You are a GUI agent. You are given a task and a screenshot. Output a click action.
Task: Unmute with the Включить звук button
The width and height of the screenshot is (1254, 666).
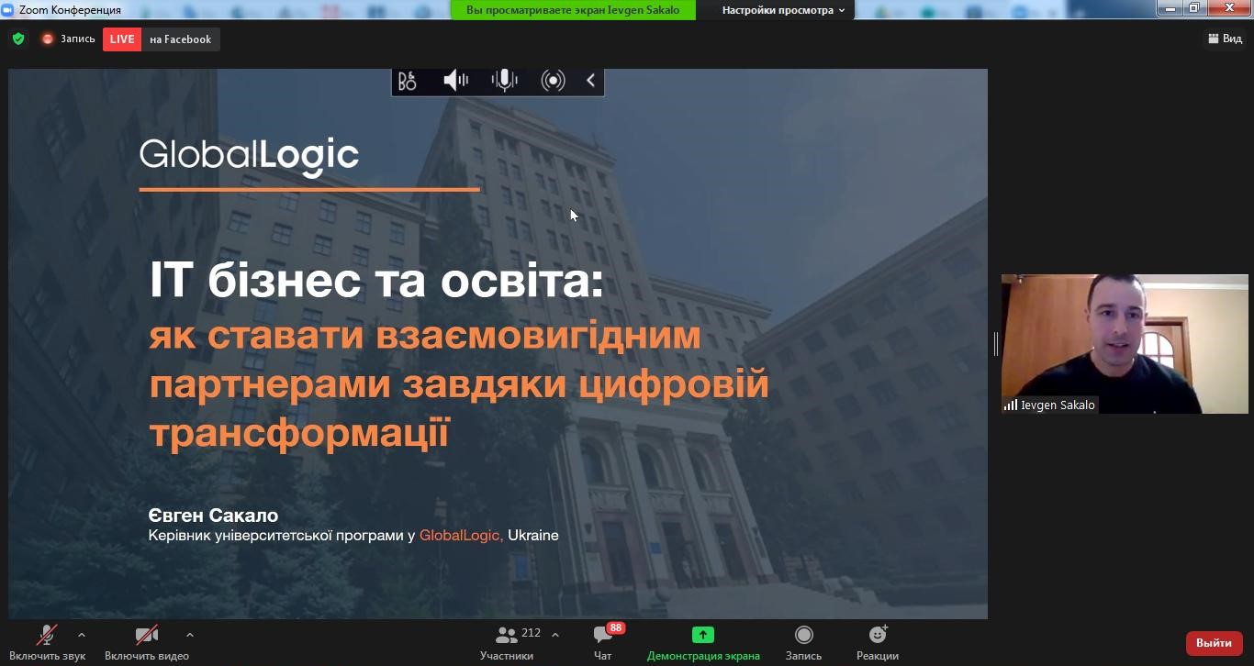pyautogui.click(x=47, y=643)
